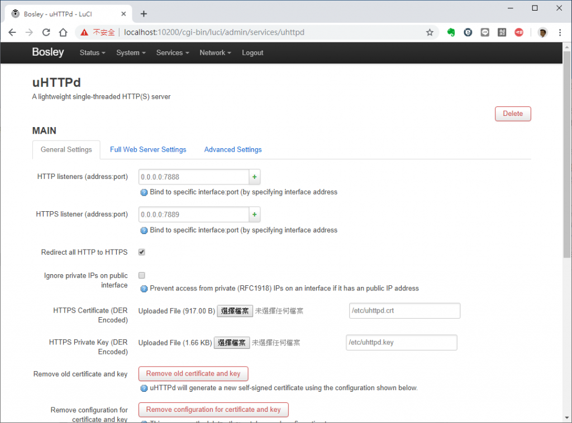Click Remove old certificate and key button

[x=193, y=373]
